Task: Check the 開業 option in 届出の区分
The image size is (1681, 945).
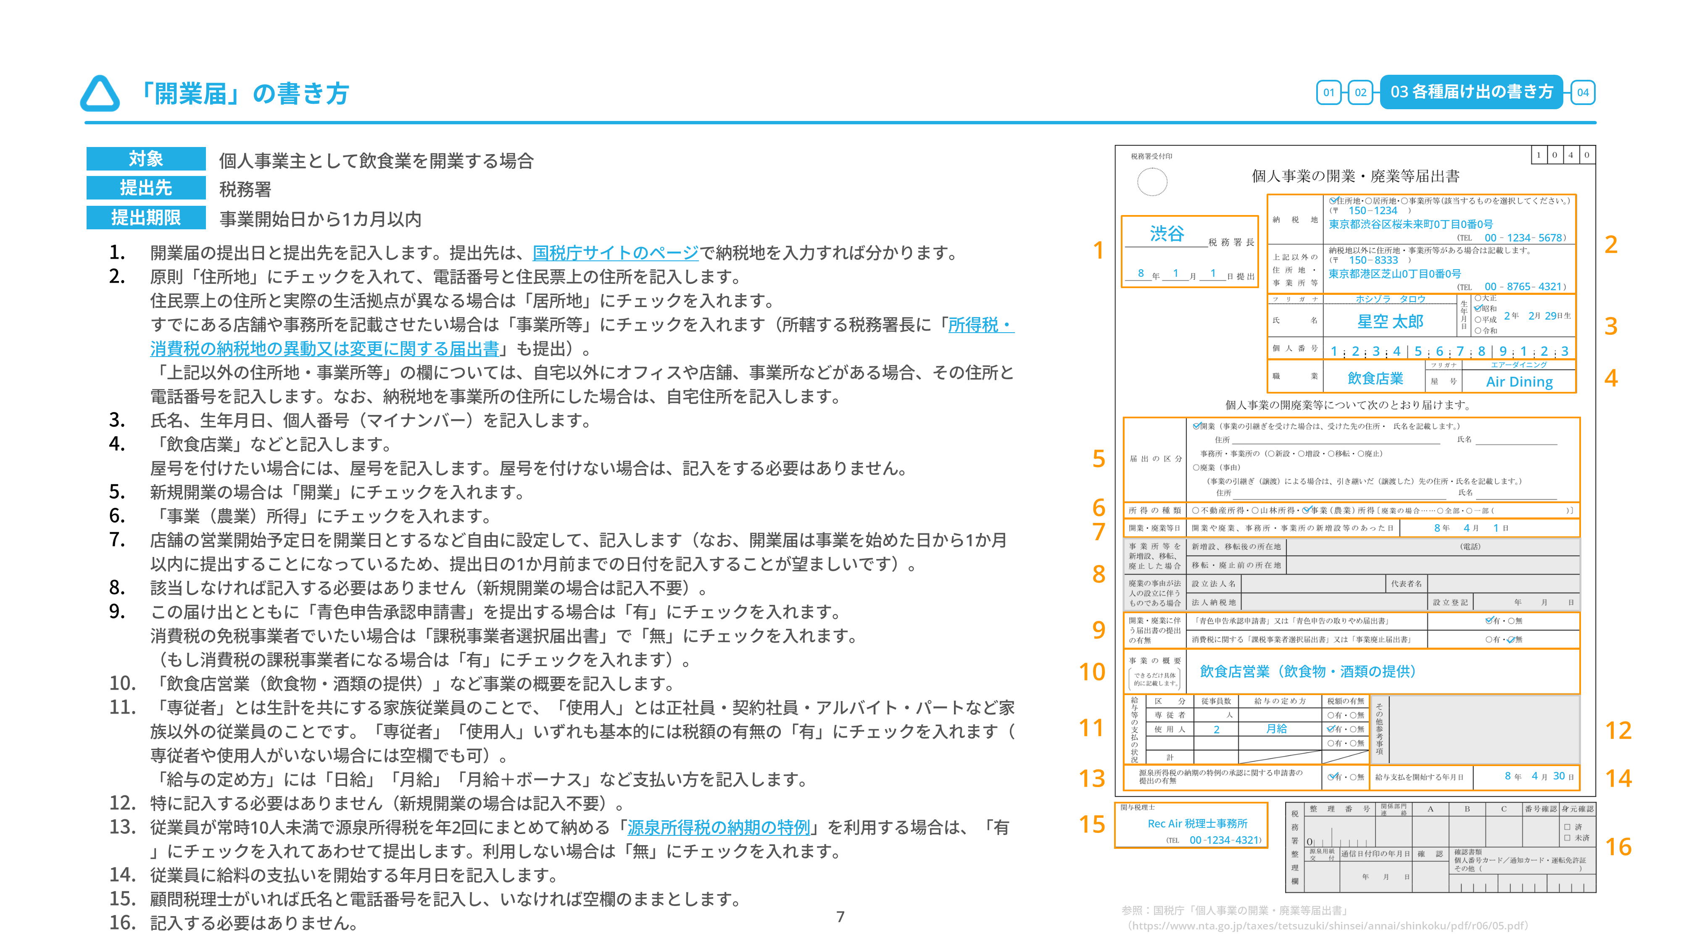Action: [x=1196, y=426]
